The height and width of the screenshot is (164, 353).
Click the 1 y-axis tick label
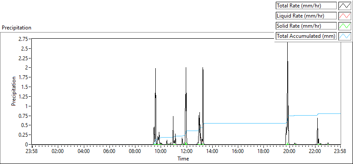pos(26,106)
